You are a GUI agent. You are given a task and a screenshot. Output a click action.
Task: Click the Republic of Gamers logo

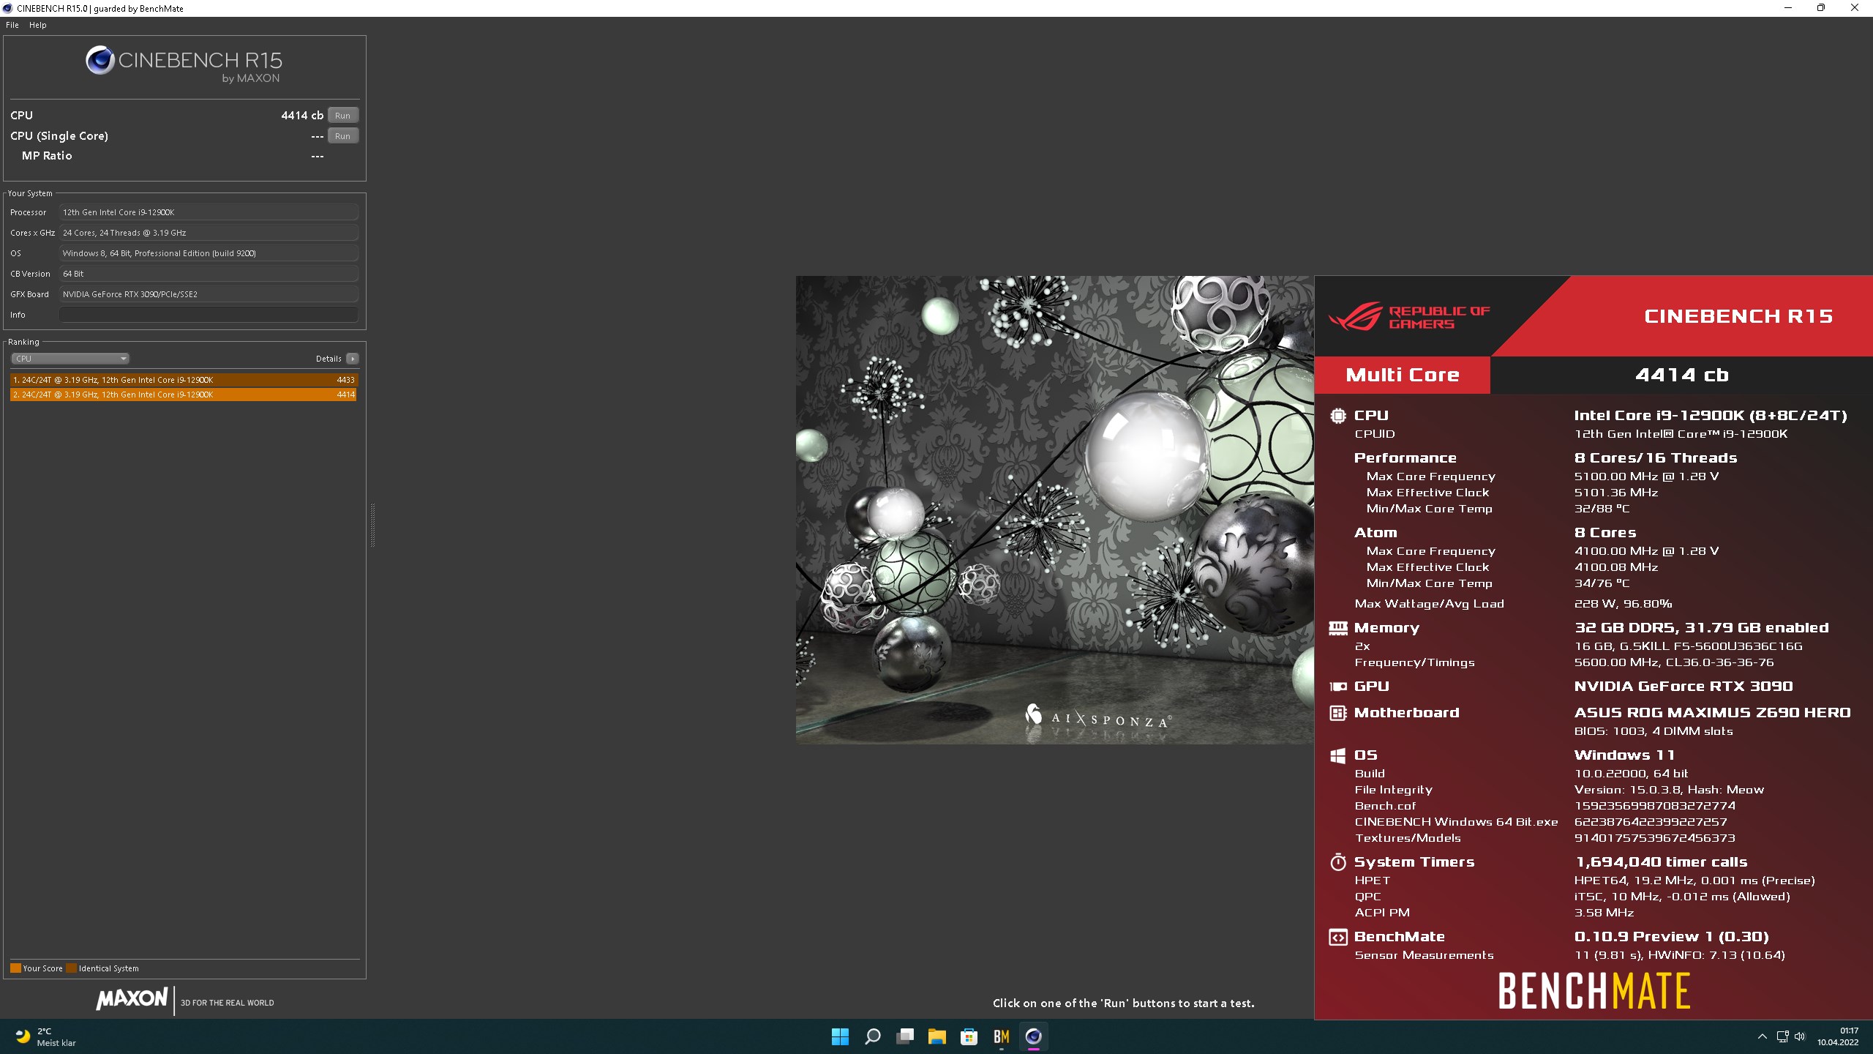pyautogui.click(x=1409, y=317)
